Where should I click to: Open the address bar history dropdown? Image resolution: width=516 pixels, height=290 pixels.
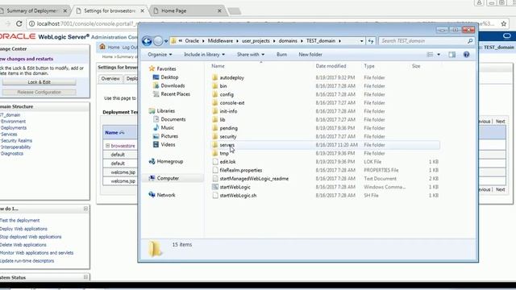[362, 41]
